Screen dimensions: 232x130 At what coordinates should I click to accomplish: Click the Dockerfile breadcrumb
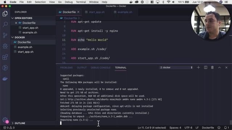[70, 18]
